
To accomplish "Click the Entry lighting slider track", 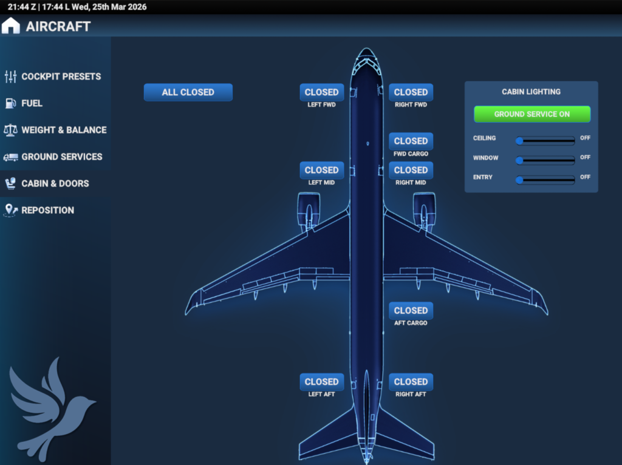I will coord(547,180).
